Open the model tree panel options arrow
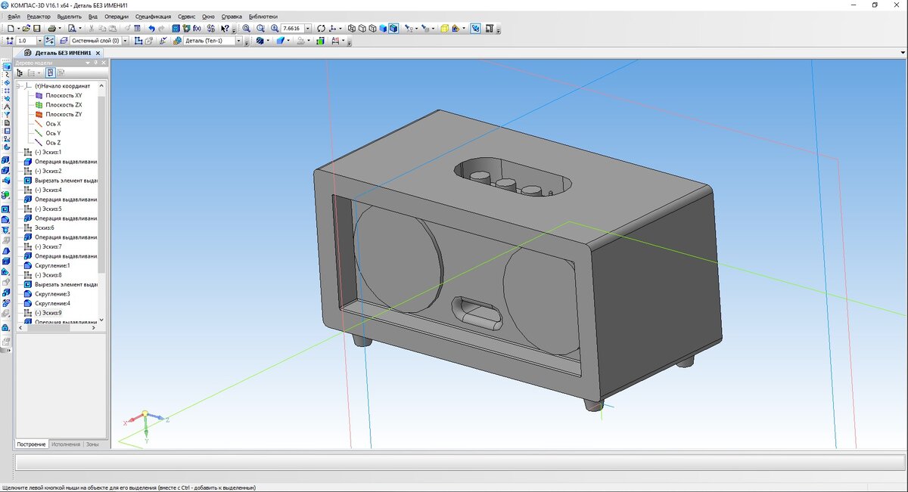The image size is (908, 492). (x=88, y=63)
